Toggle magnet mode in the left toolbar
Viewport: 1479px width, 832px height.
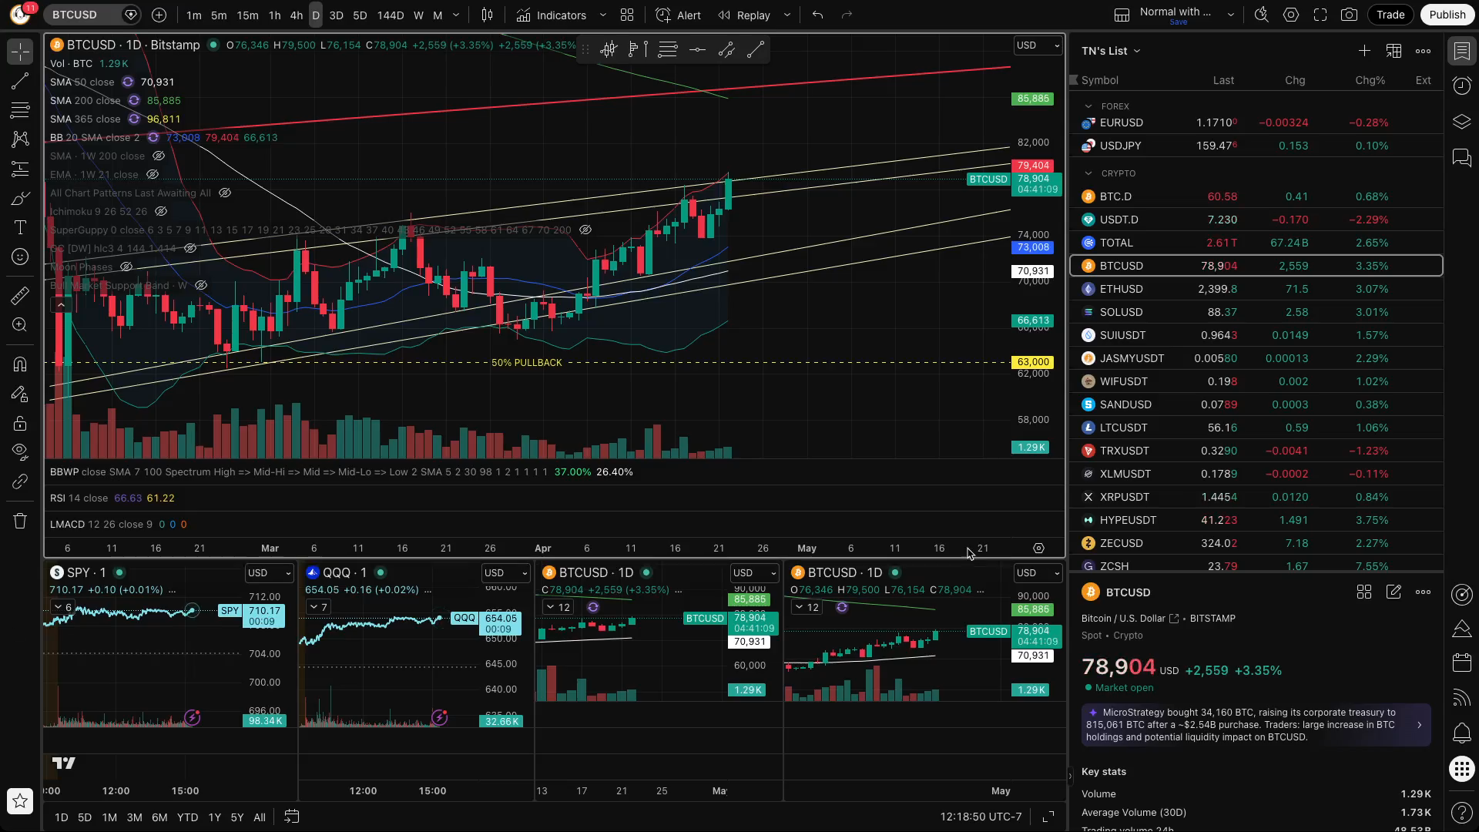pyautogui.click(x=21, y=364)
